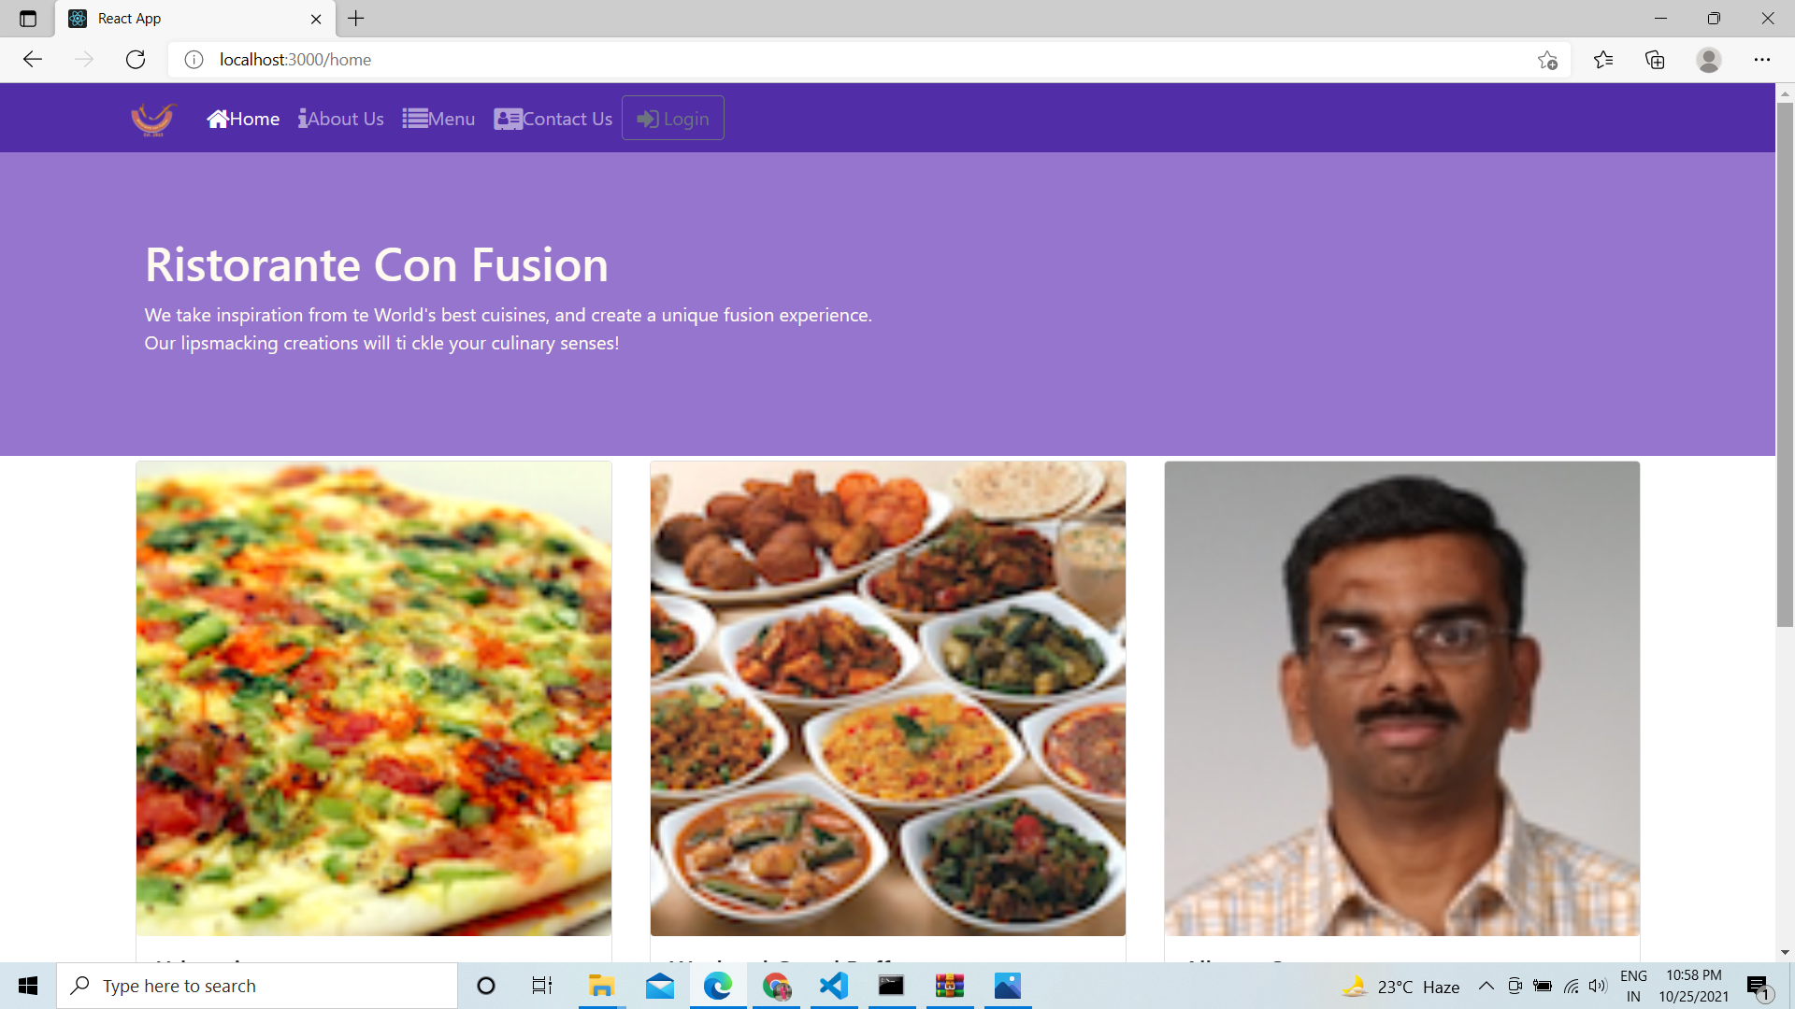Screen dimensions: 1795x1009
Task: Open the Home nav link
Action: [243, 119]
